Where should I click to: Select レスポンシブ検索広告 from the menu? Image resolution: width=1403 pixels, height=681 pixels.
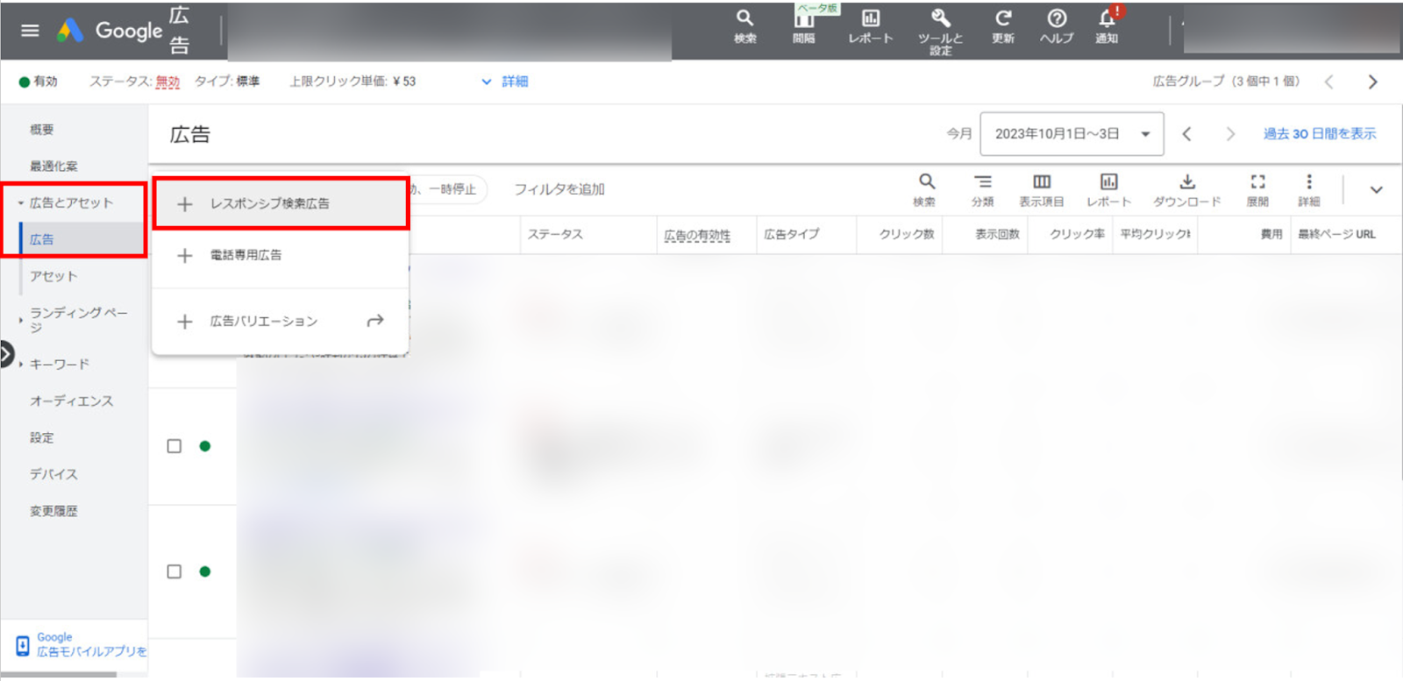click(x=269, y=203)
